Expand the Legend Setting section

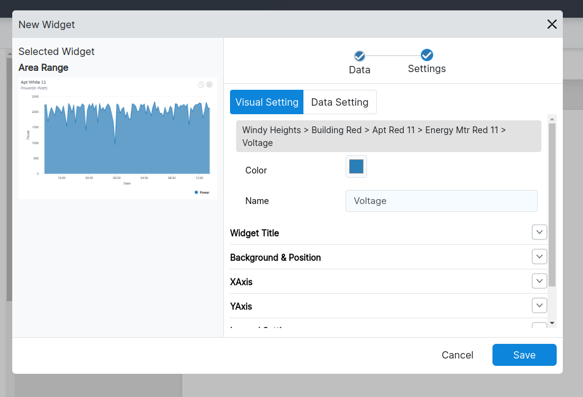coord(539,327)
